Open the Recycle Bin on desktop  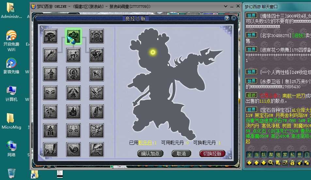coord(11,173)
